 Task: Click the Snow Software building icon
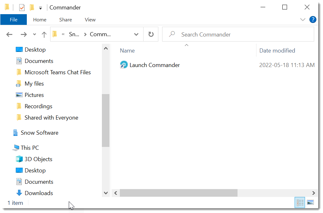pos(15,133)
